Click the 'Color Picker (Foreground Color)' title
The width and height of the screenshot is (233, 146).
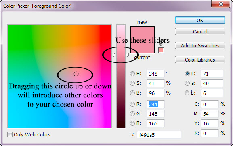[x=38, y=6]
